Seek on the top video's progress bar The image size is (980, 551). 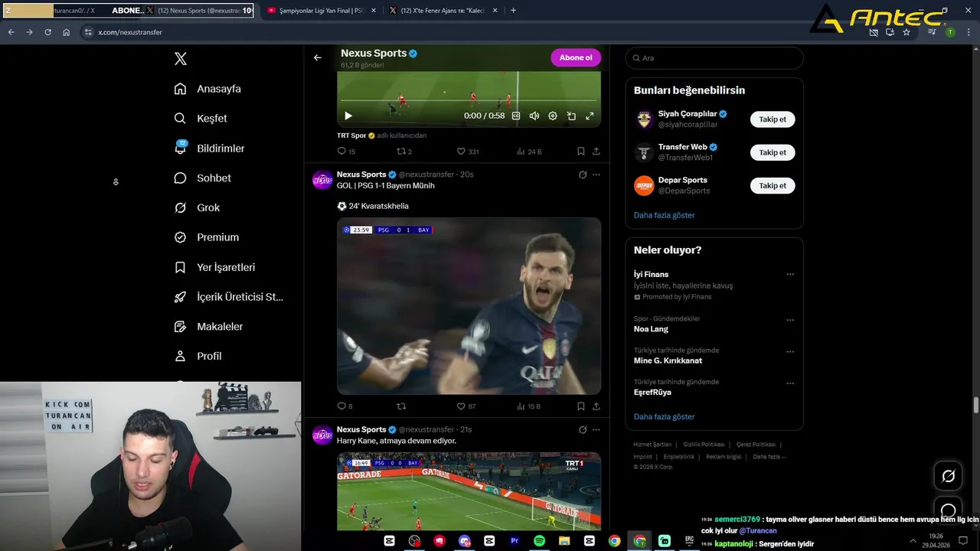(x=469, y=100)
